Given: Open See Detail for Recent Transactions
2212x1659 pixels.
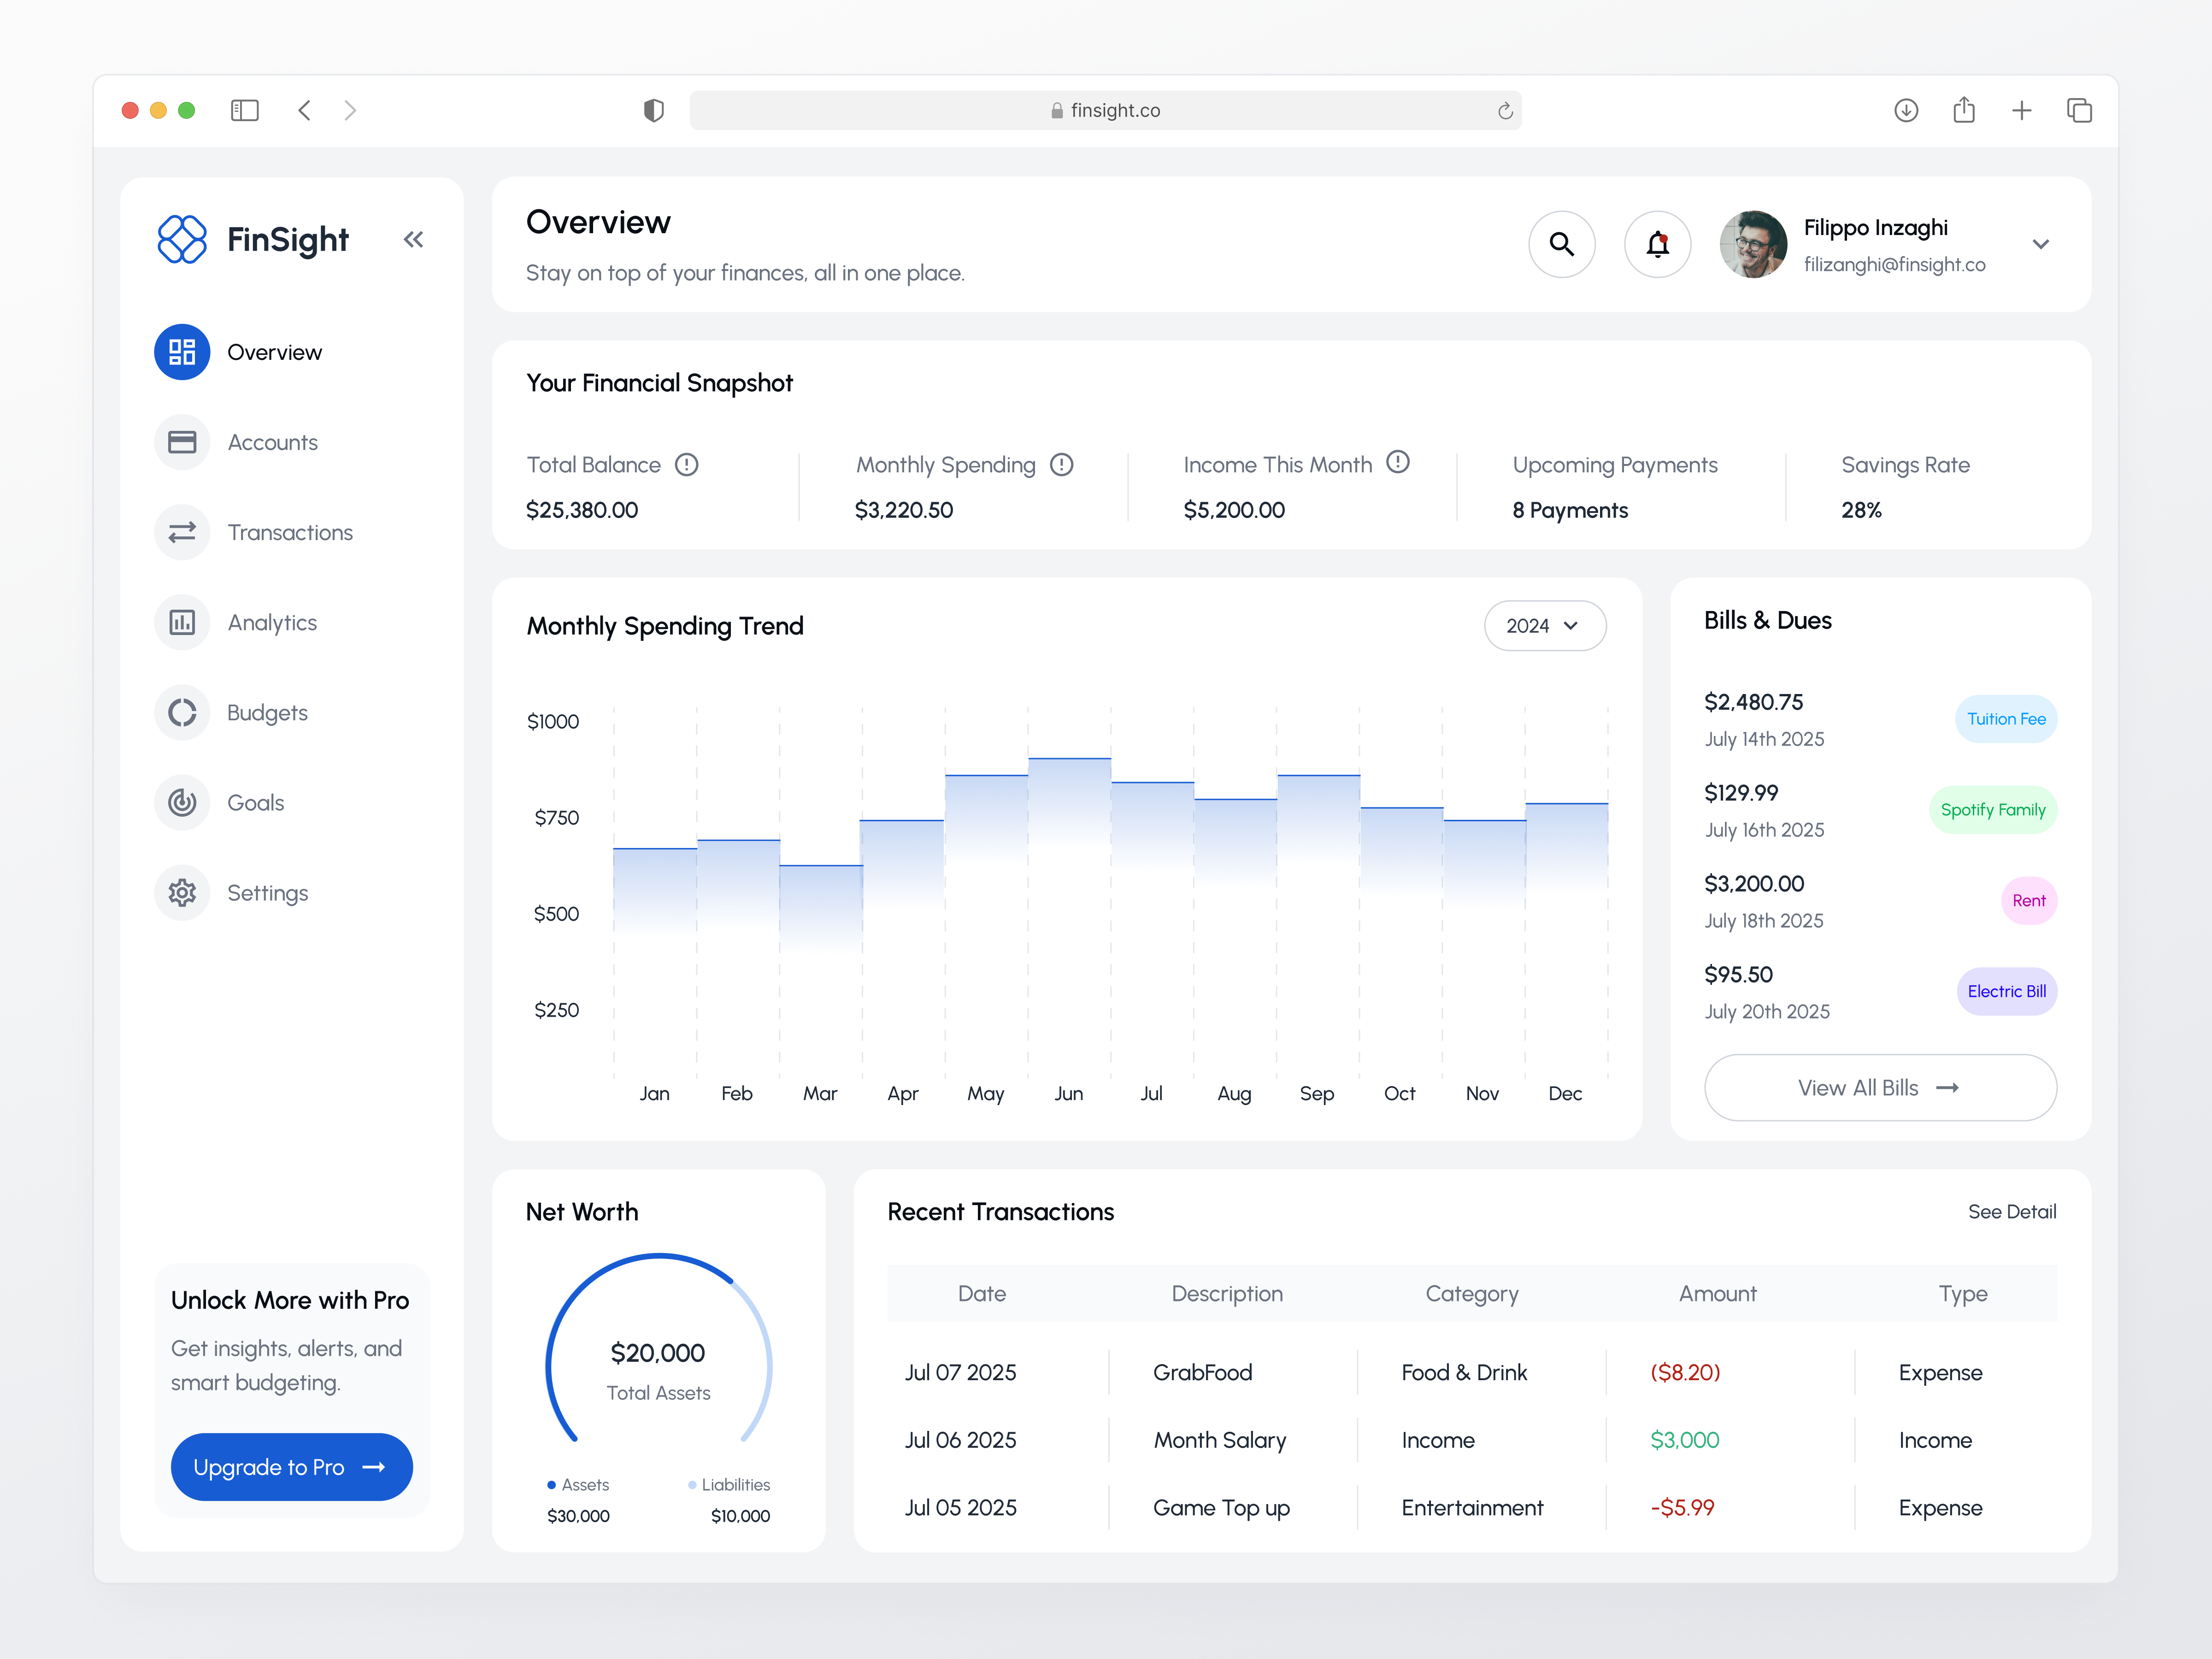Looking at the screenshot, I should [2012, 1211].
